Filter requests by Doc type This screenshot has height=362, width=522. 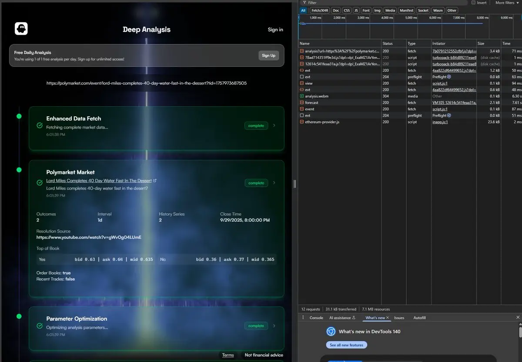tap(336, 10)
